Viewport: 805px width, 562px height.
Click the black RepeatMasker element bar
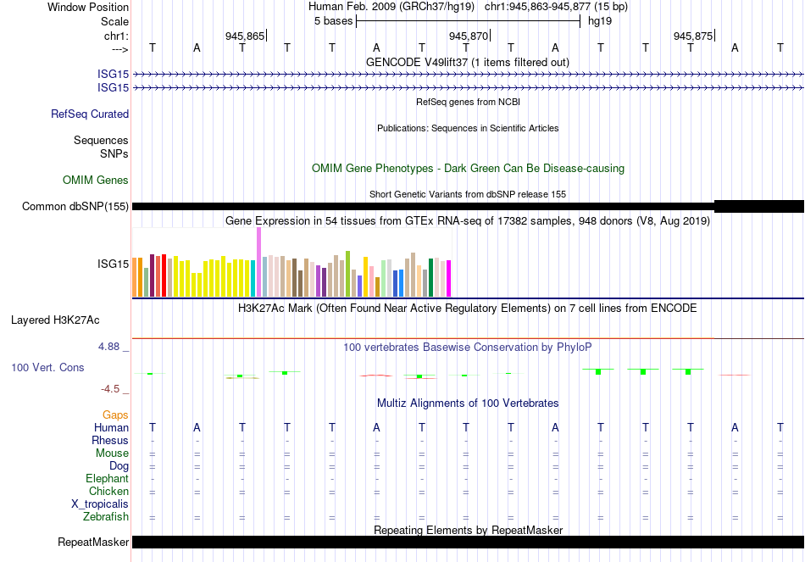click(468, 542)
